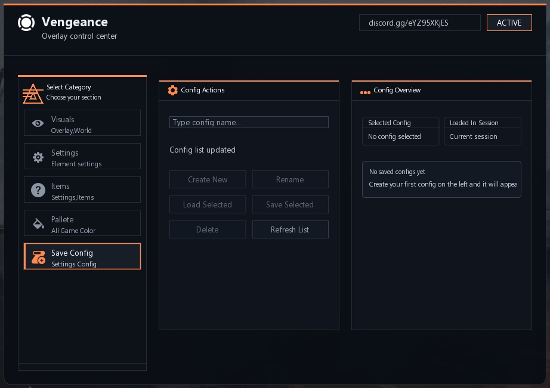Viewport: 550px width, 388px height.
Task: Click the Delete config button
Action: point(208,229)
